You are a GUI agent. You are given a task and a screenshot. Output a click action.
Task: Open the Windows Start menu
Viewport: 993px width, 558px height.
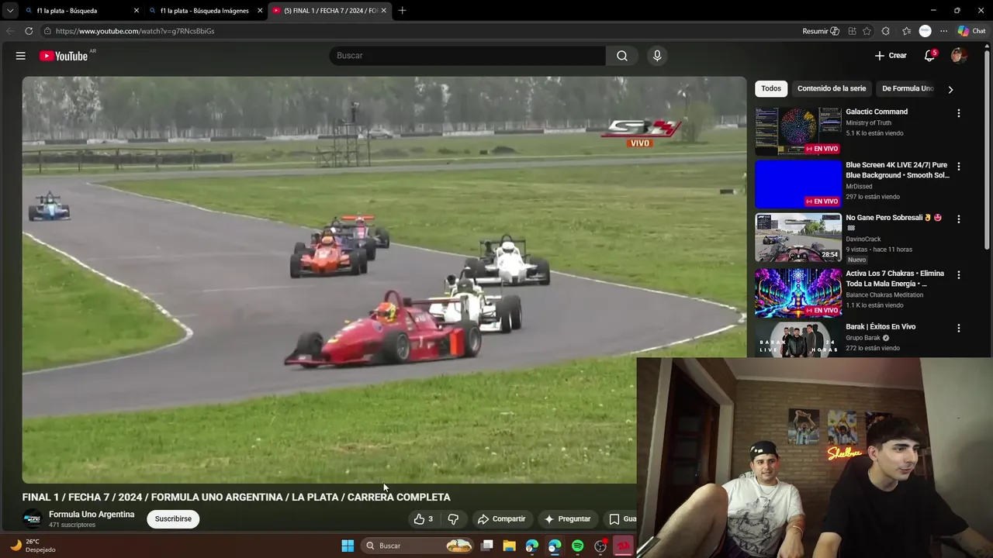348,546
